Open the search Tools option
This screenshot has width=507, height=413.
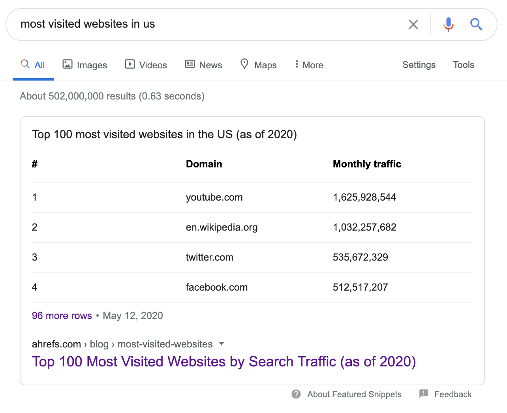pos(464,65)
